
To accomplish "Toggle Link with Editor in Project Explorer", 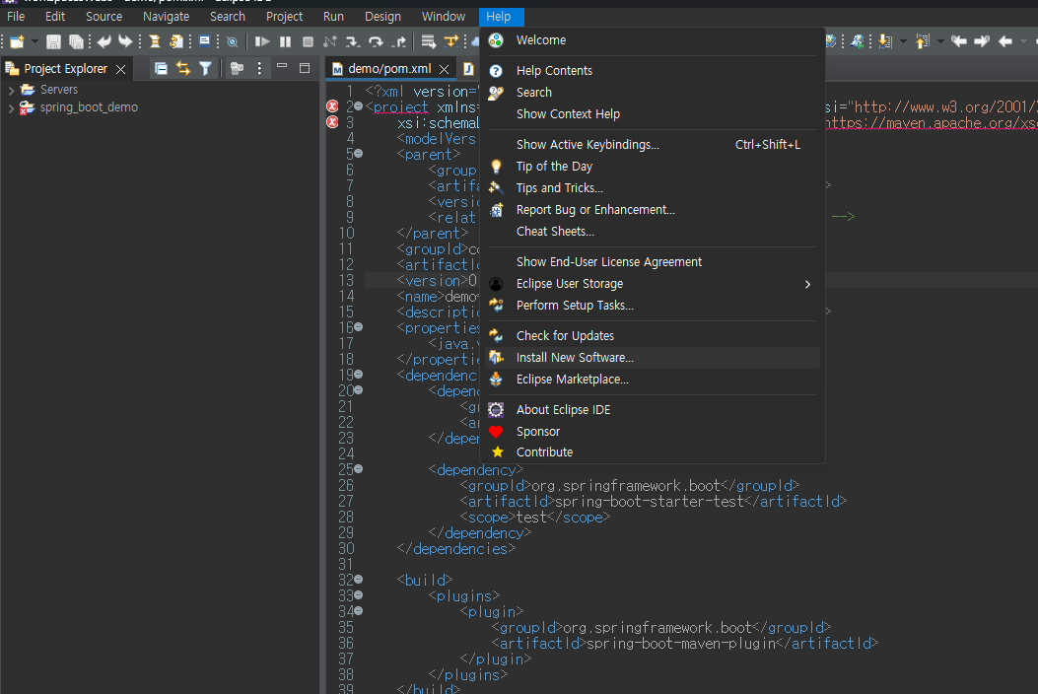I will (x=183, y=68).
